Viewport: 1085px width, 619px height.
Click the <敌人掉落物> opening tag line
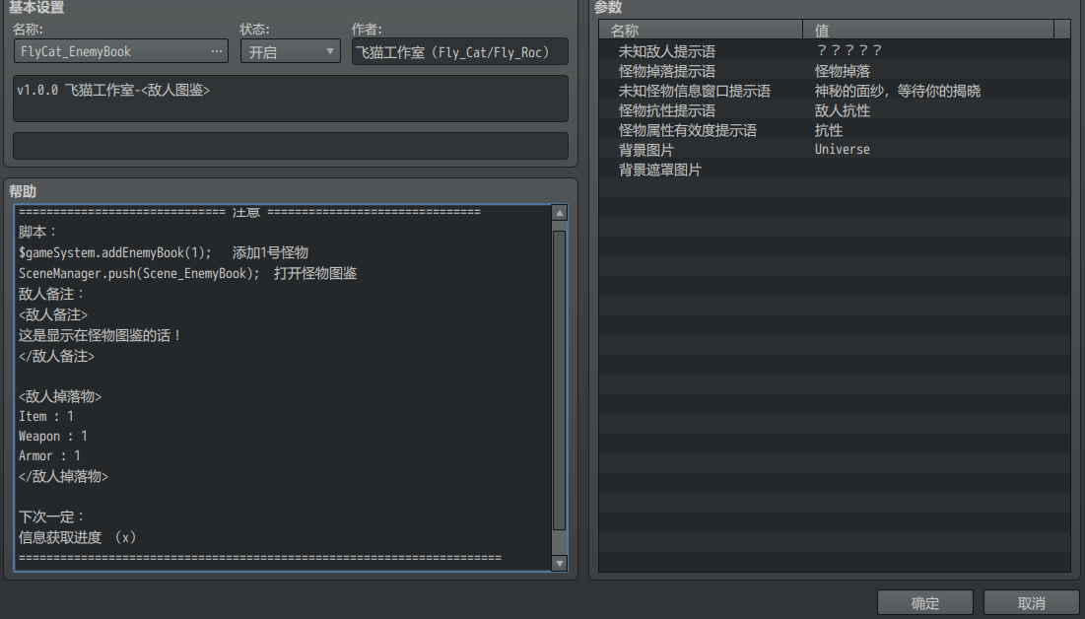click(x=59, y=396)
